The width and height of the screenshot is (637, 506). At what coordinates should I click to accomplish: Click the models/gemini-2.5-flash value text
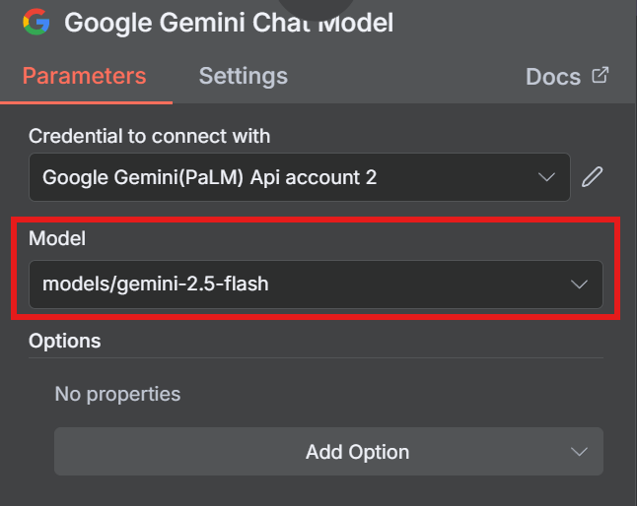(x=156, y=285)
